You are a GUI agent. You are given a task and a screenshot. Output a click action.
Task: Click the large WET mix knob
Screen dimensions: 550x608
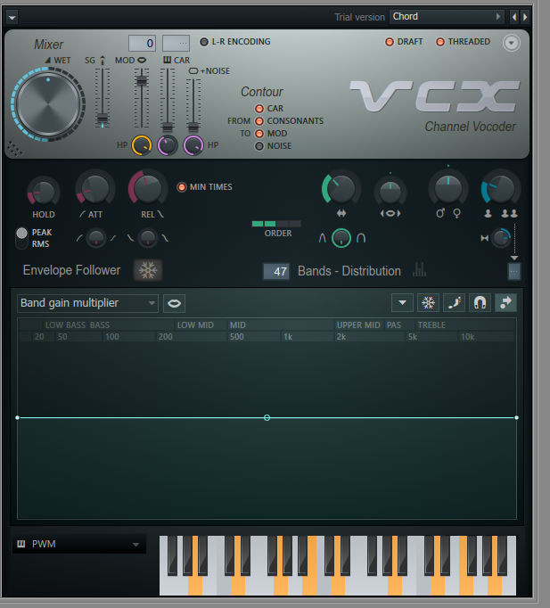48,104
